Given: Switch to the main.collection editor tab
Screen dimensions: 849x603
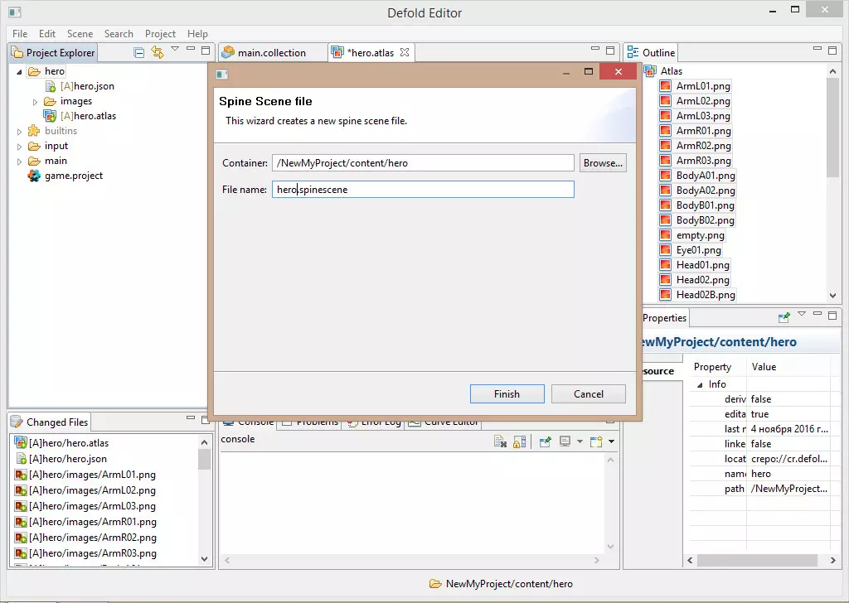Looking at the screenshot, I should tap(271, 52).
